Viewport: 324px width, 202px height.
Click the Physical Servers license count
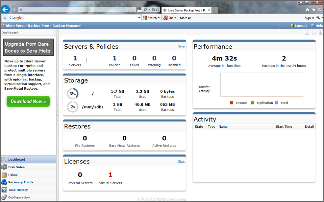click(80, 175)
